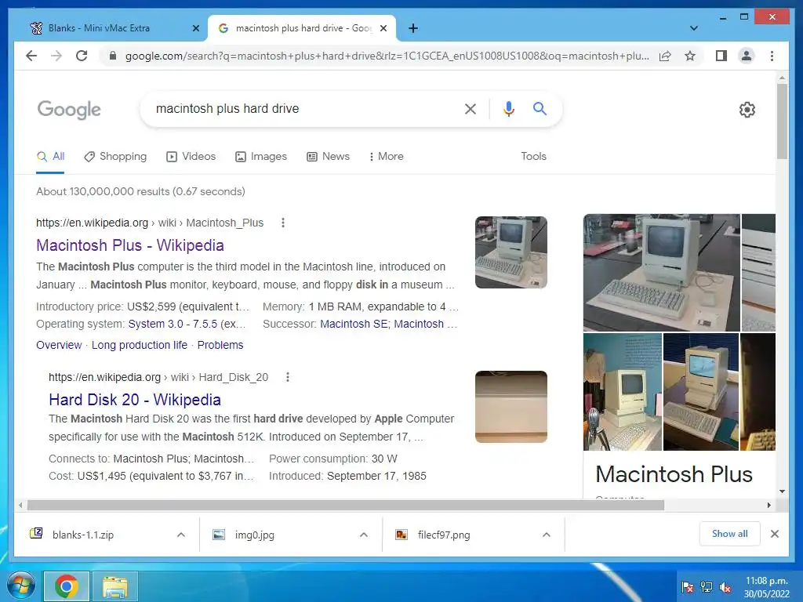803x602 pixels.
Task: Open Macintosh Plus - Wikipedia result
Action: tap(130, 245)
